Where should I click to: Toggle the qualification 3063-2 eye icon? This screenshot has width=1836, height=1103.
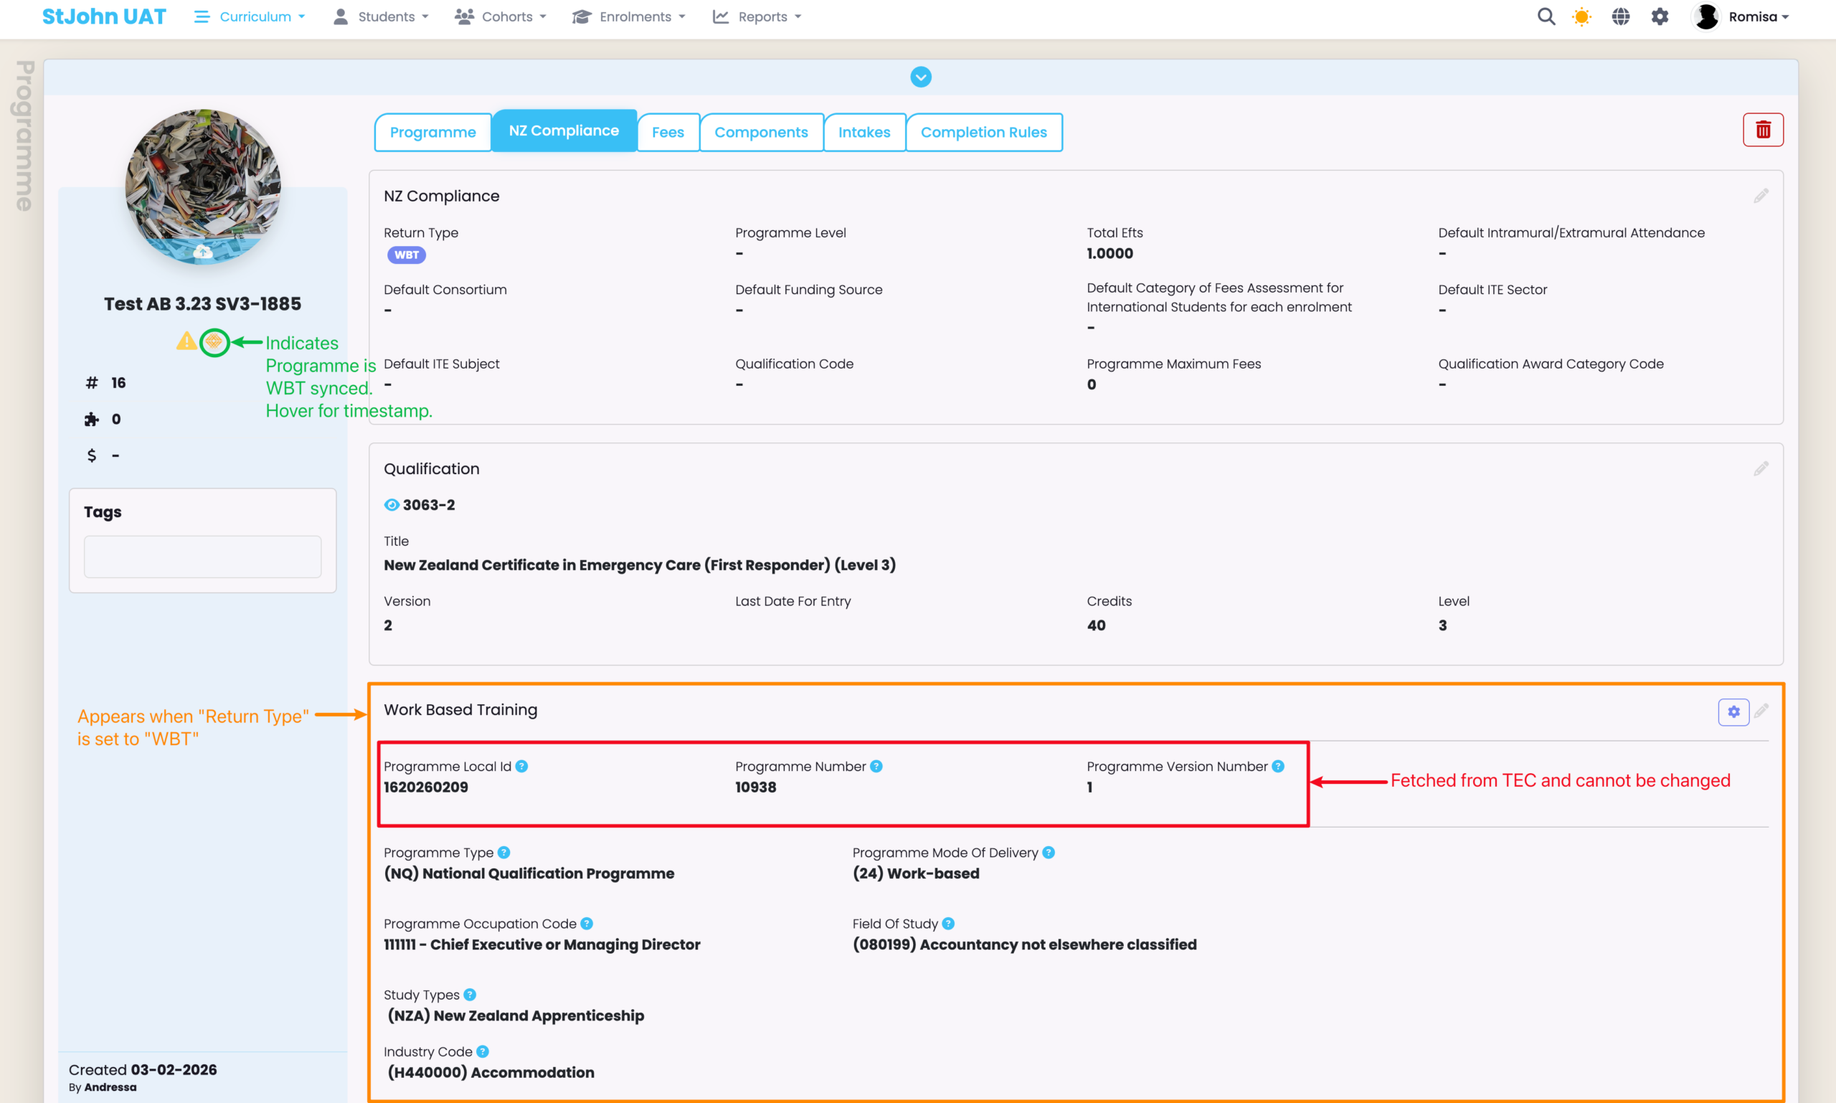[x=391, y=505]
